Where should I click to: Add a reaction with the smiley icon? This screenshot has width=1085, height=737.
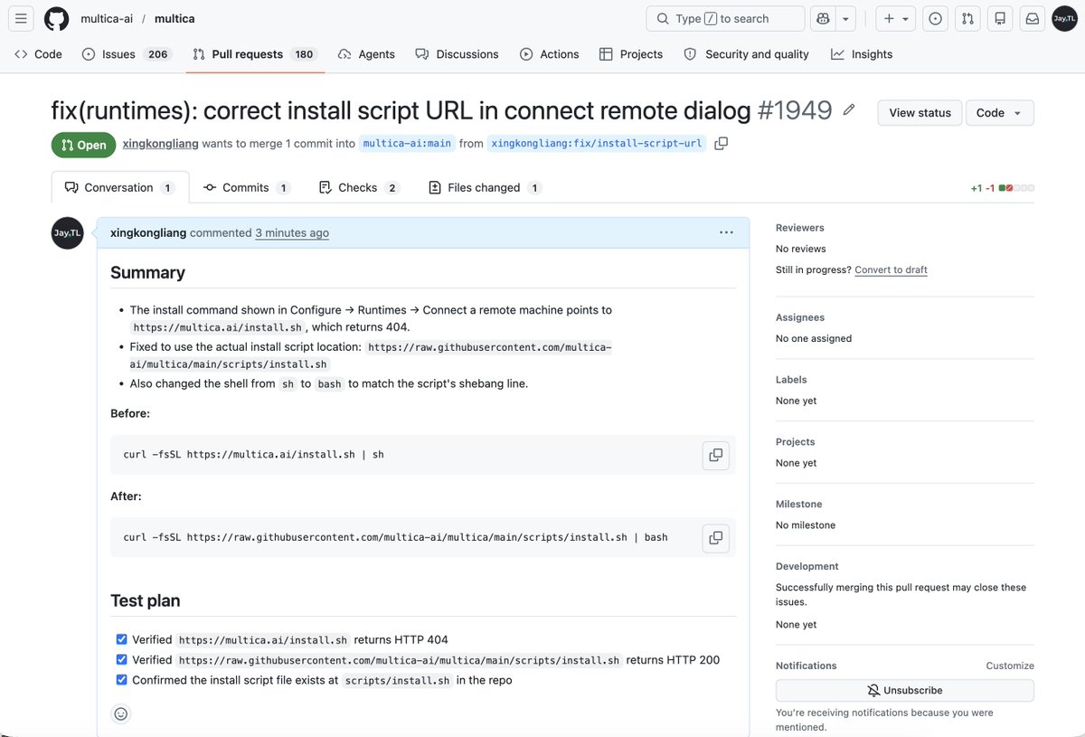click(x=120, y=713)
